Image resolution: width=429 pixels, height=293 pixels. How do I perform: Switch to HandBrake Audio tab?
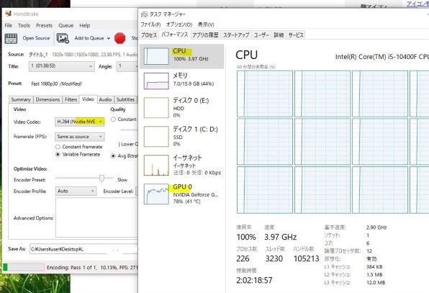[105, 99]
